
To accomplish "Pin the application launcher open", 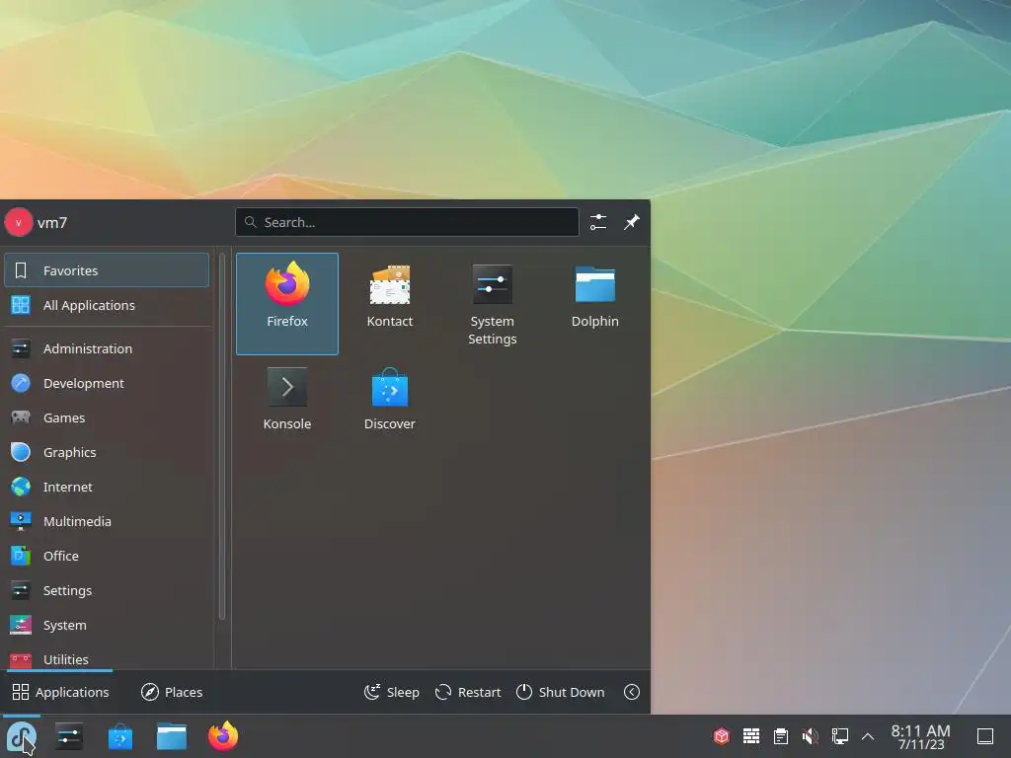I will coord(631,222).
